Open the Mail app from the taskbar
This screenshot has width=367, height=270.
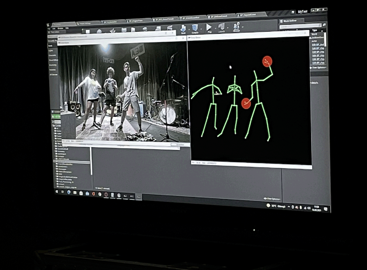point(87,193)
